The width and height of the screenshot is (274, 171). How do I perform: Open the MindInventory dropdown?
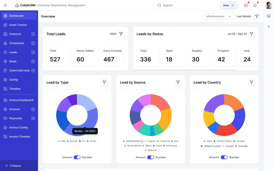click(219, 16)
